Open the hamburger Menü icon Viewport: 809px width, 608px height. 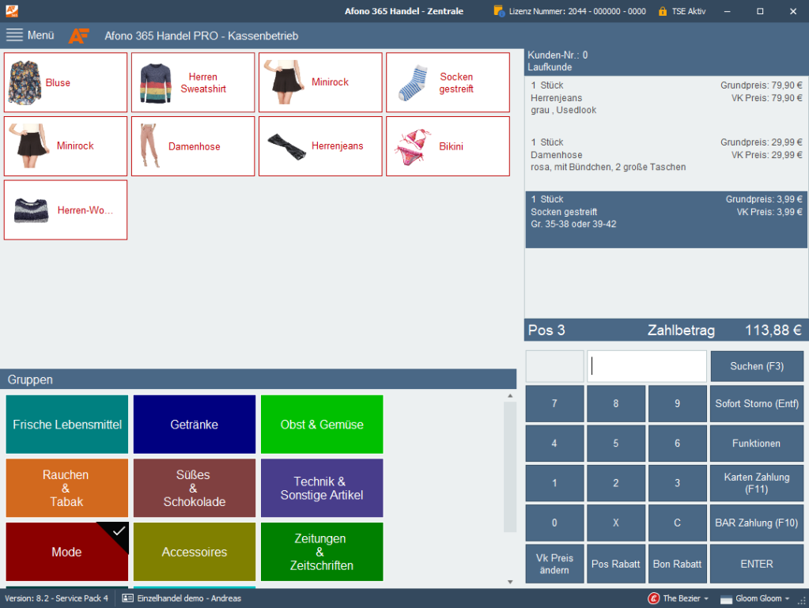(x=15, y=35)
